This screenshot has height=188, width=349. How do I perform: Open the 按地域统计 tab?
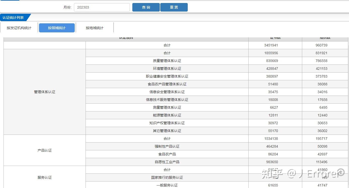tap(95, 28)
